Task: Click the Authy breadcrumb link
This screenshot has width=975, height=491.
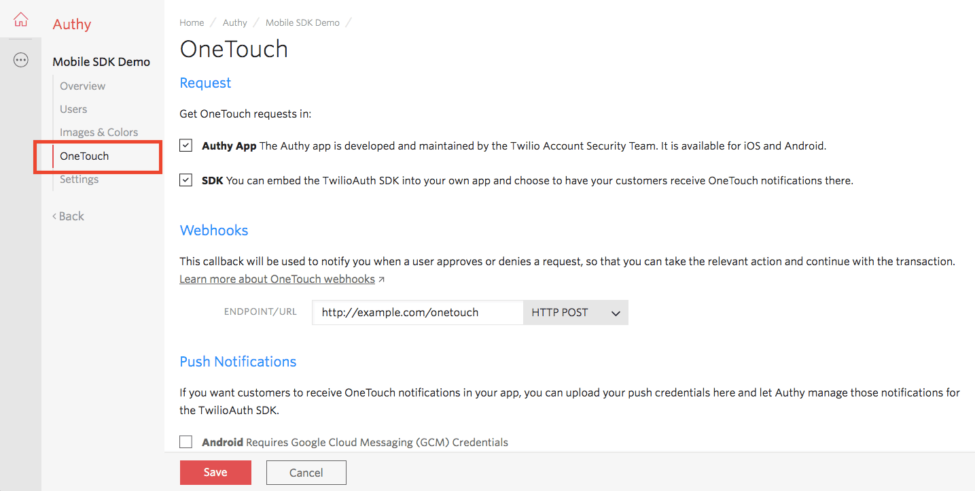Action: 234,22
